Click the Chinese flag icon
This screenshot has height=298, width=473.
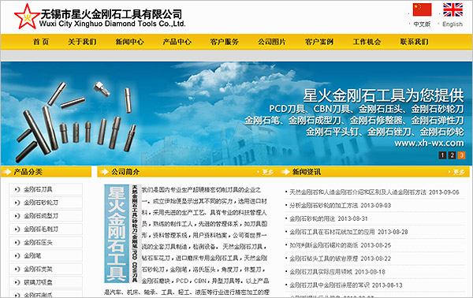pyautogui.click(x=422, y=9)
